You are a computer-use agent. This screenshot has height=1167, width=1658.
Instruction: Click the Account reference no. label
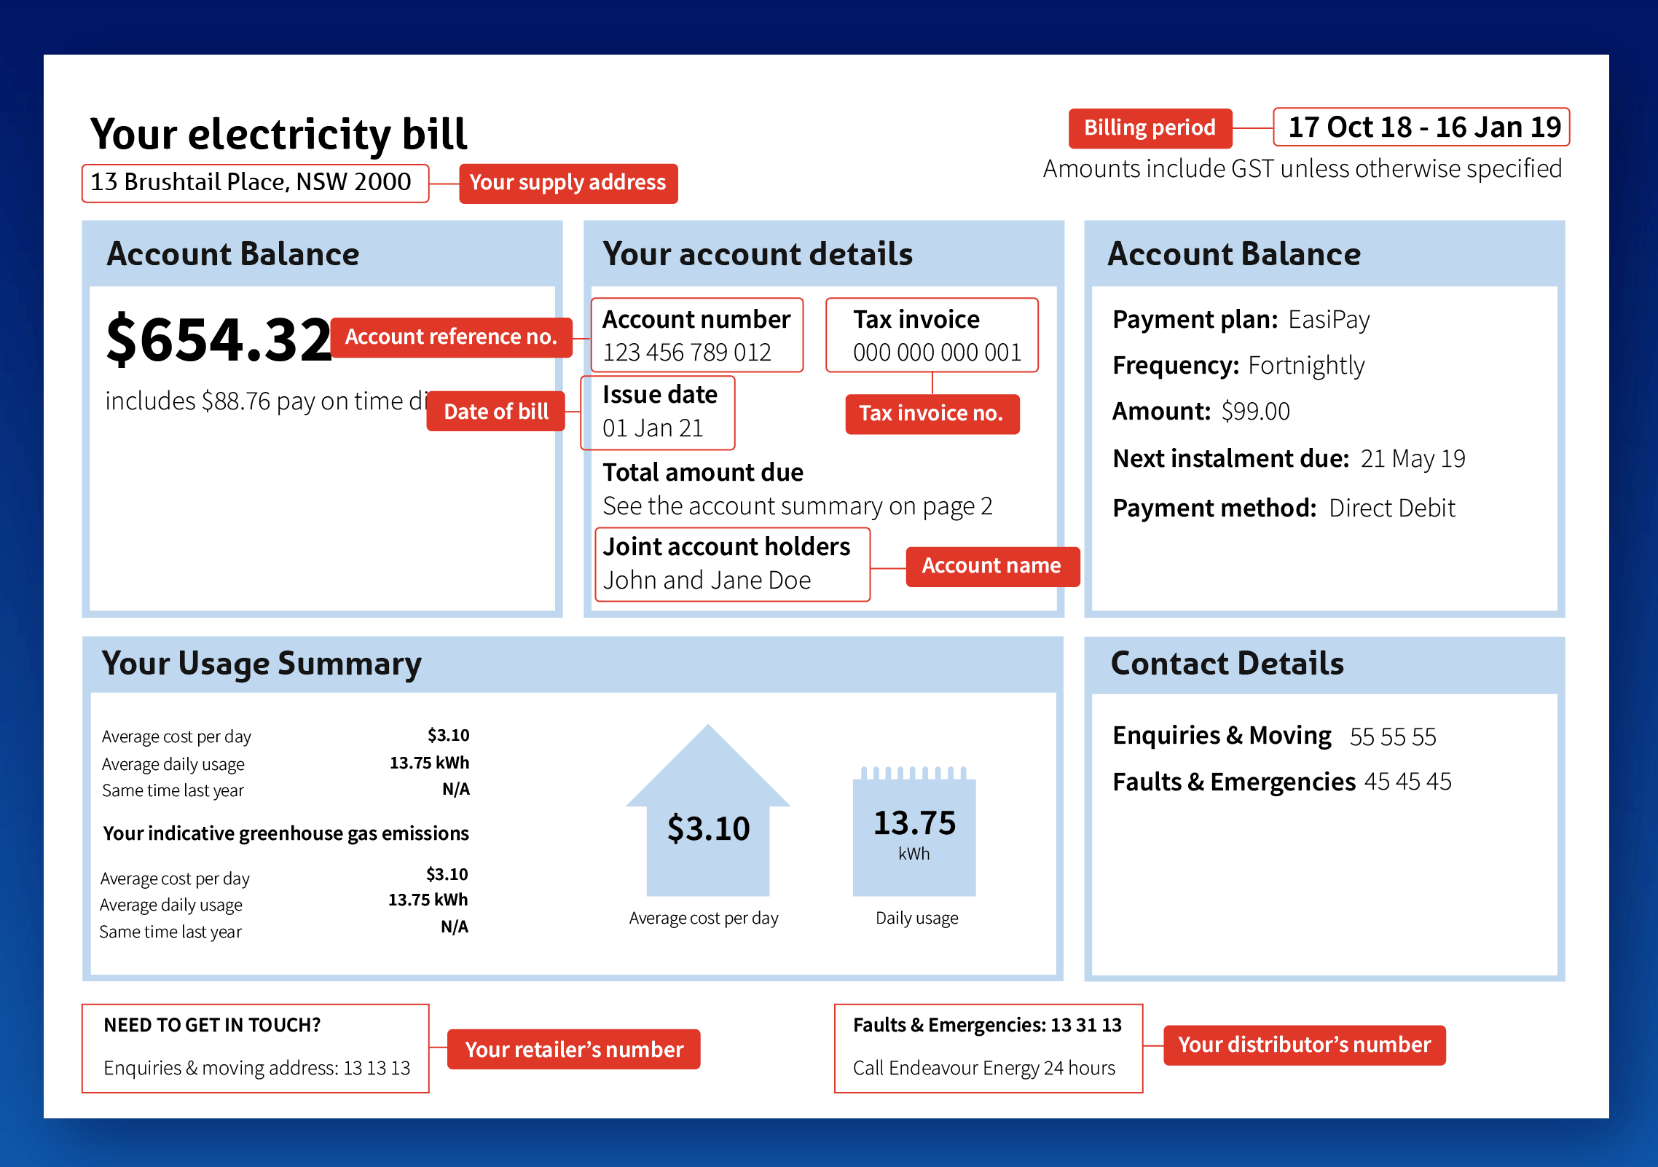pos(451,337)
